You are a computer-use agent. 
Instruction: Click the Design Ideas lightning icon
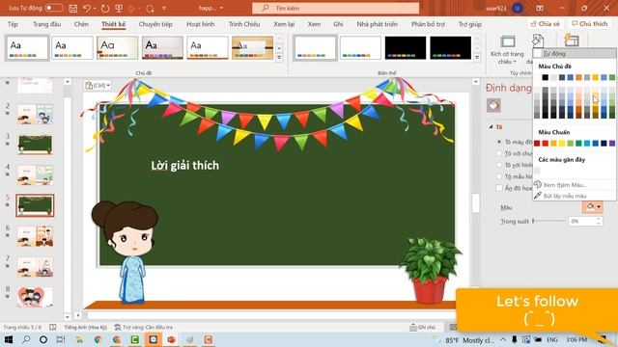pos(571,40)
